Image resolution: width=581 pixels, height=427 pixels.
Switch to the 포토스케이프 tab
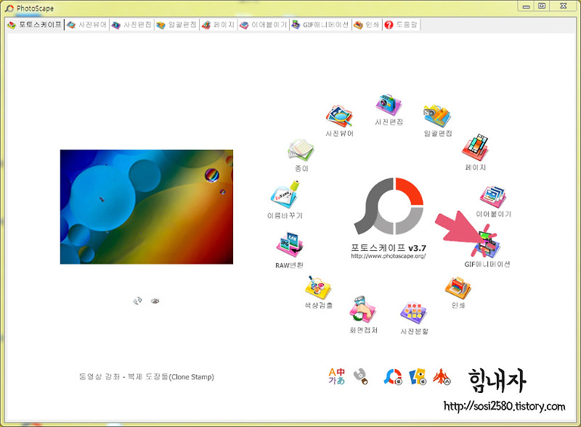35,25
